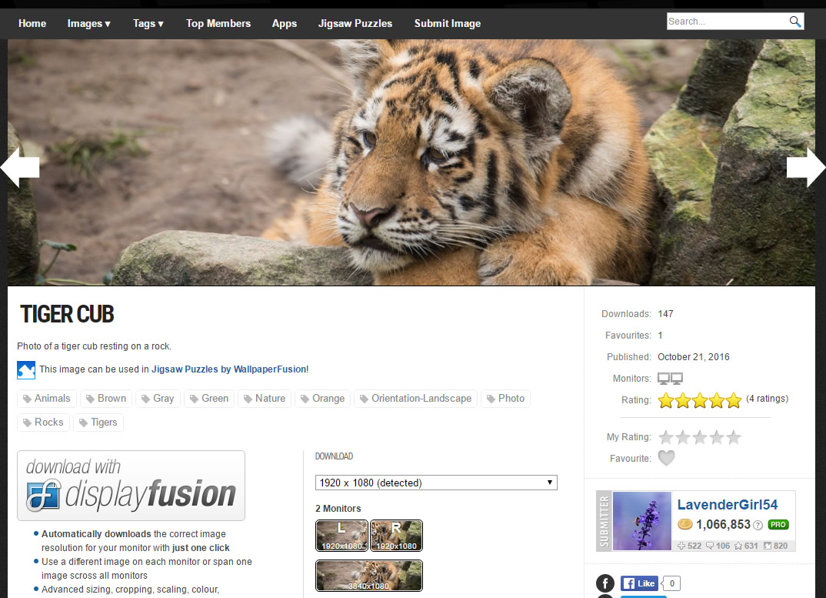
Task: Rate the image five stars in My Rating
Action: [x=734, y=437]
